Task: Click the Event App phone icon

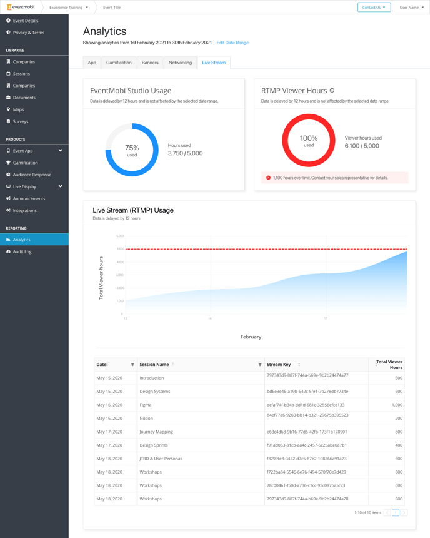Action: (8, 151)
